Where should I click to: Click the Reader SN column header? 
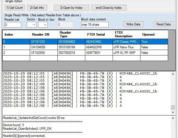[x=44, y=34]
